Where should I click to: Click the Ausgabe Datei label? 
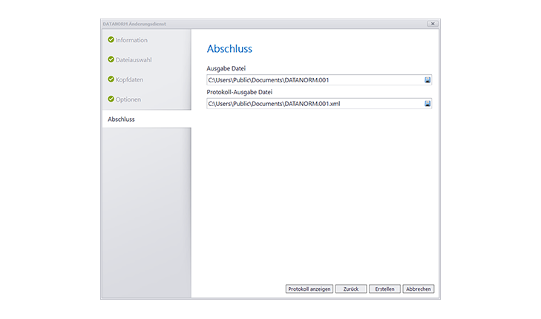[226, 68]
